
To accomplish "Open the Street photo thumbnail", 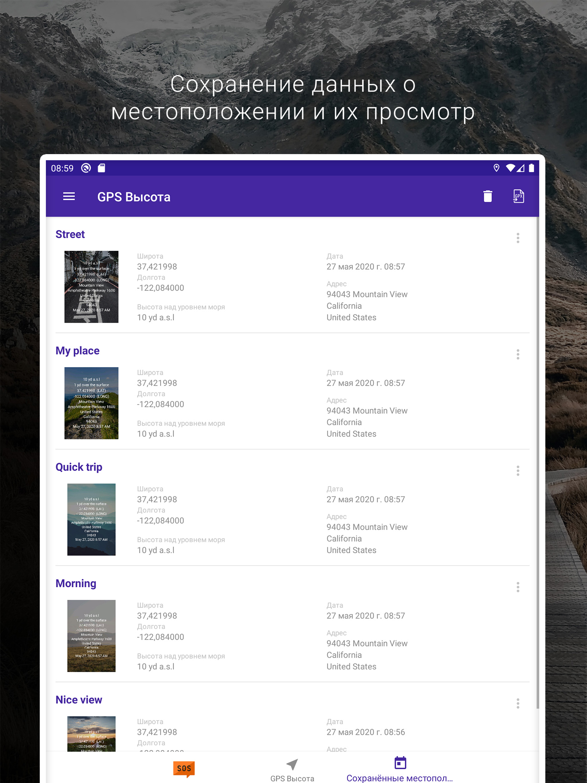I will [x=91, y=287].
